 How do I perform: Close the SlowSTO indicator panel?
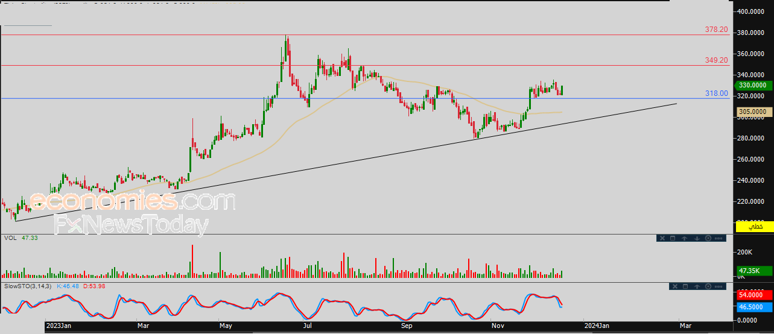coord(675,286)
